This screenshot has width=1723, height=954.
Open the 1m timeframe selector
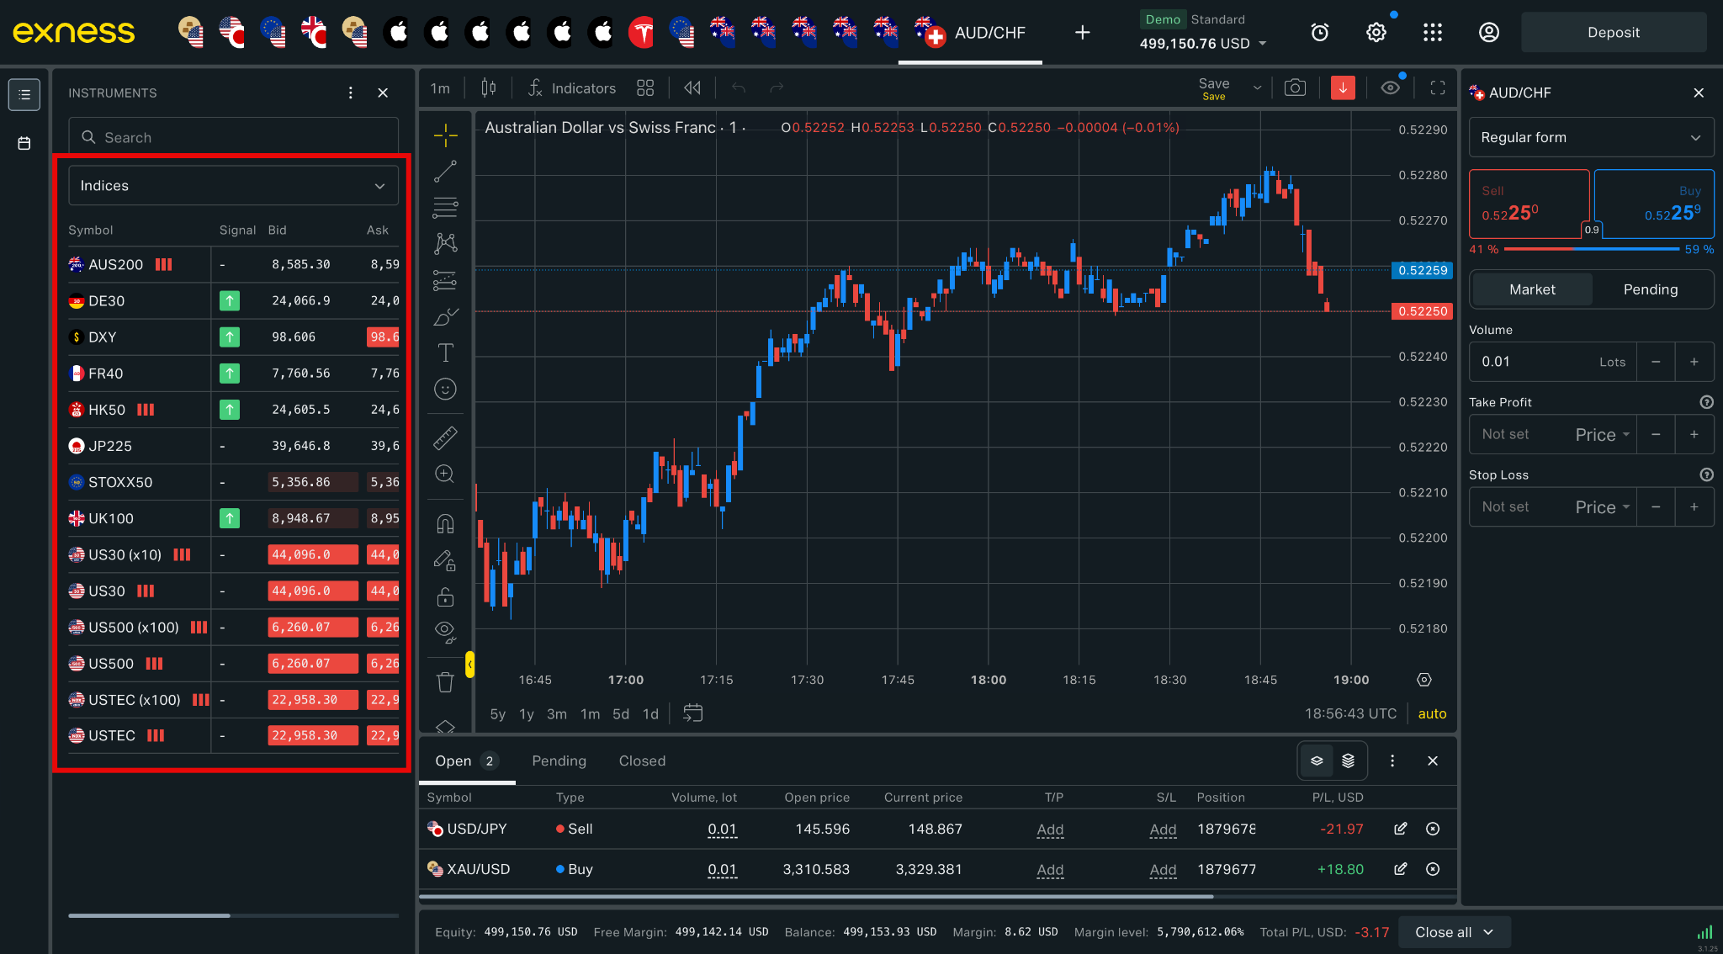[x=440, y=87]
